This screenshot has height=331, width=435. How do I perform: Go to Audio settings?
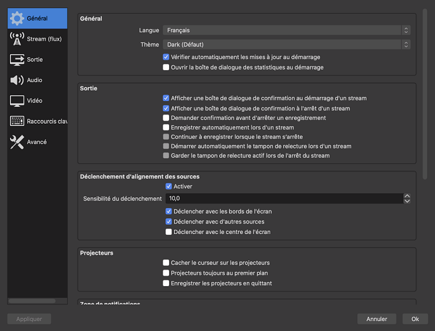(37, 80)
